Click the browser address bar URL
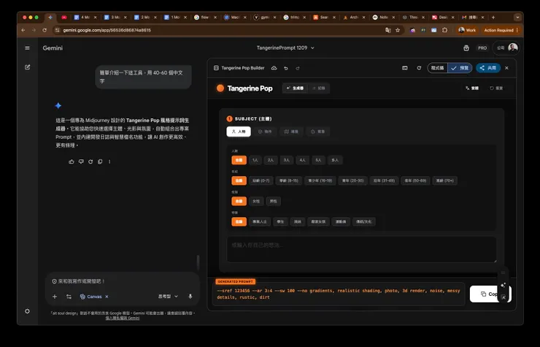Image resolution: width=540 pixels, height=347 pixels. coord(107,30)
